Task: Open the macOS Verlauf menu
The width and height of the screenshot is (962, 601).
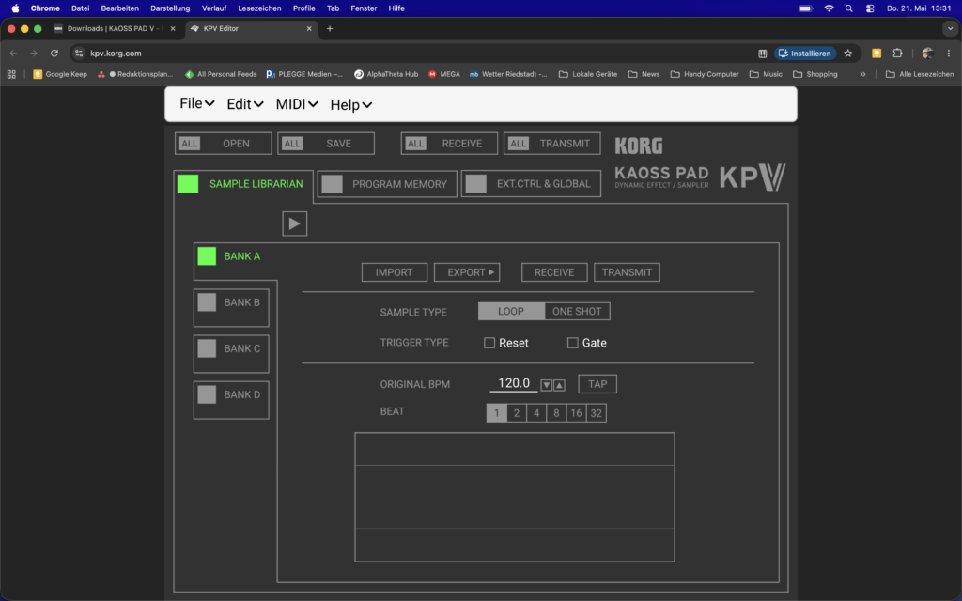Action: click(214, 8)
